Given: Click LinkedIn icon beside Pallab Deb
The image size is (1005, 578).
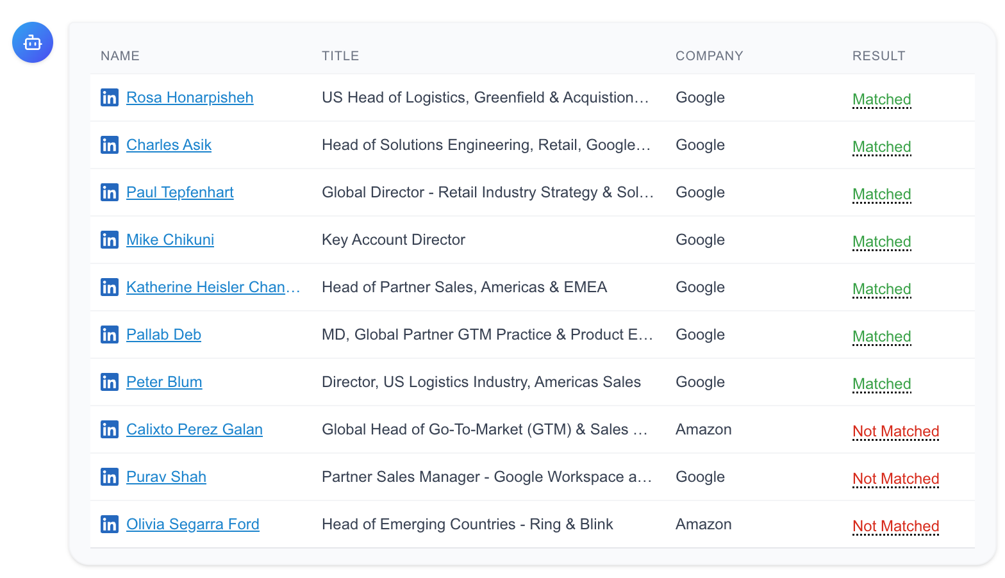Looking at the screenshot, I should tap(110, 334).
